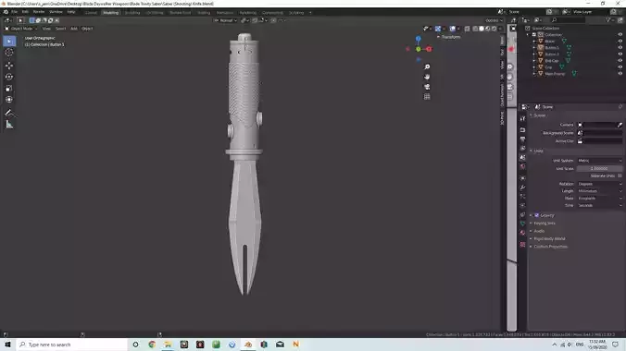The width and height of the screenshot is (626, 351).
Task: Select the Move tool
Action: tap(9, 66)
